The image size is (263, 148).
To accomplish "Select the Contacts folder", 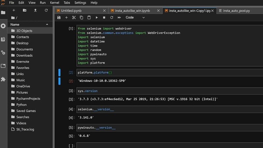I will click(x=30, y=37).
